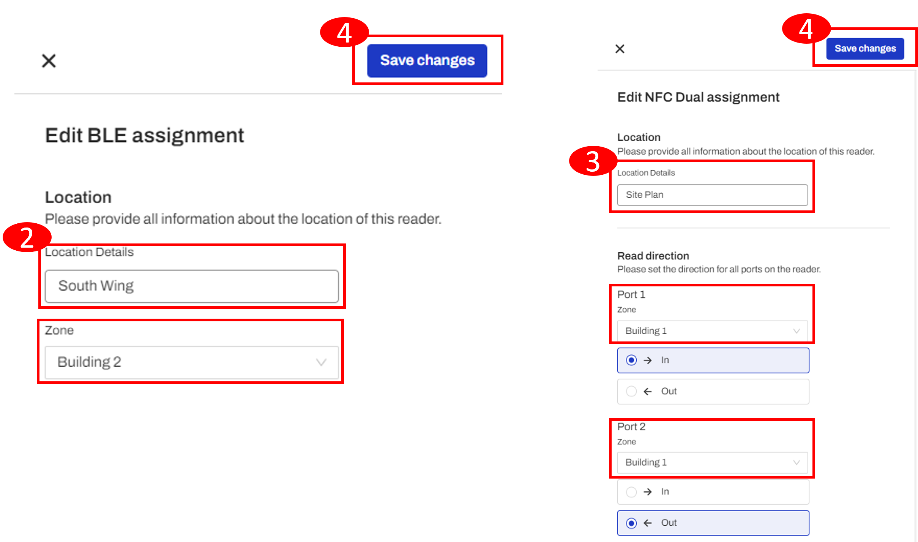This screenshot has height=542, width=918.
Task: Close the Edit BLE assignment panel
Action: click(x=49, y=61)
